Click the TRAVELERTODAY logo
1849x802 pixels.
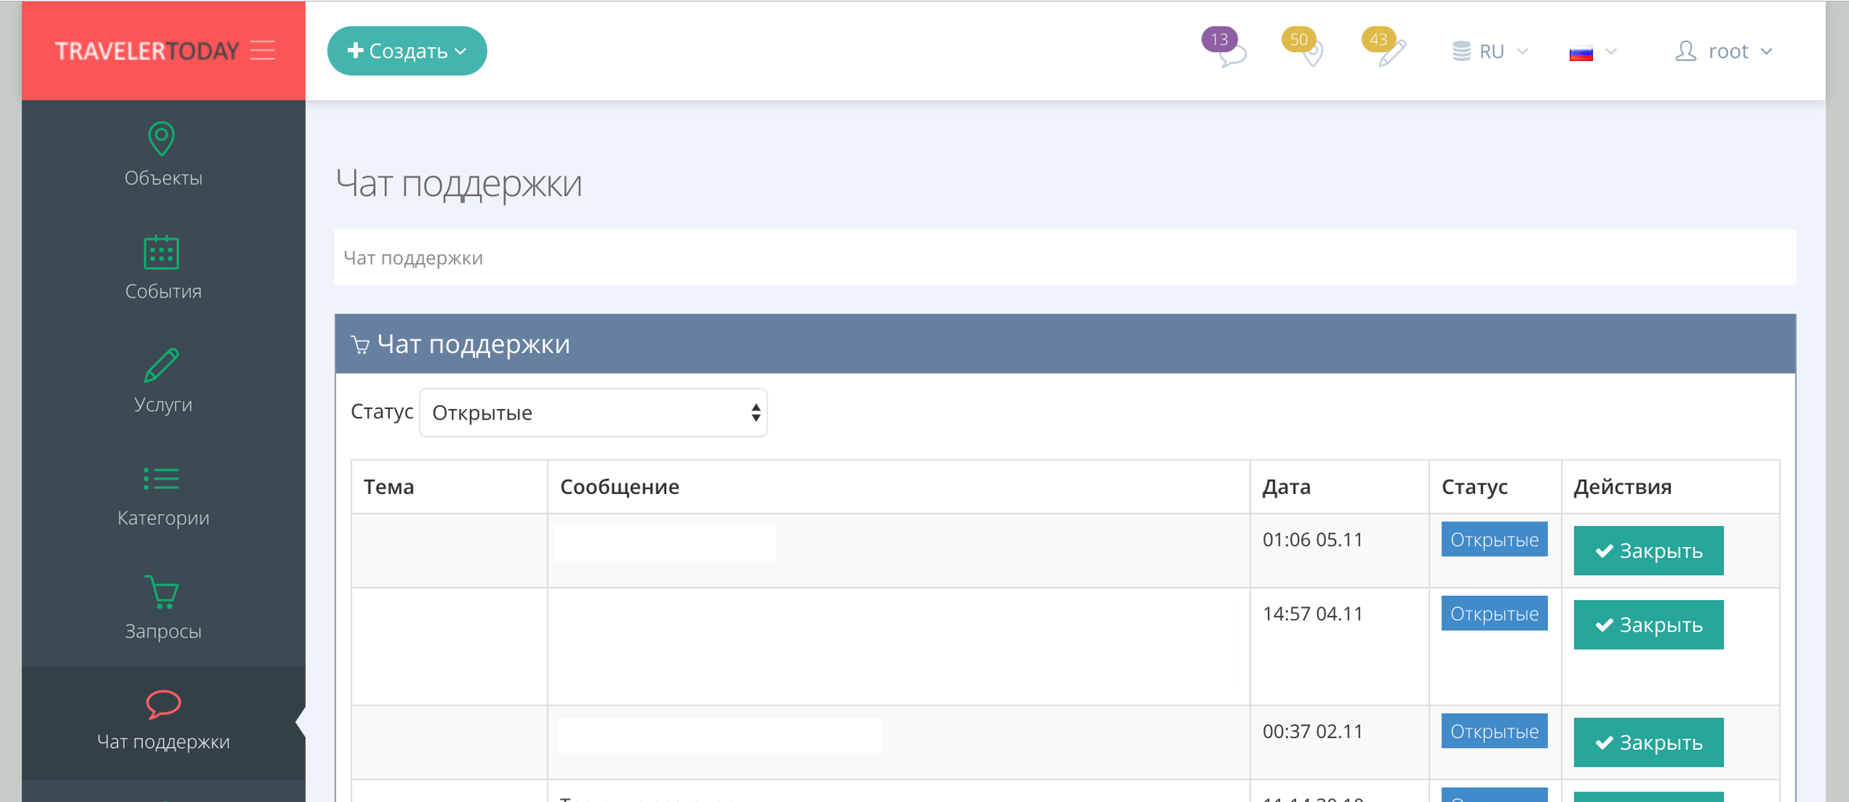click(x=147, y=51)
